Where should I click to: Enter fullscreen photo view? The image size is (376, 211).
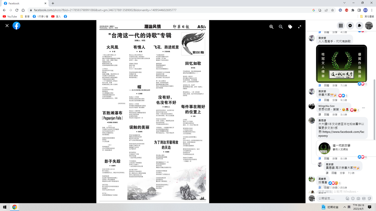click(300, 27)
